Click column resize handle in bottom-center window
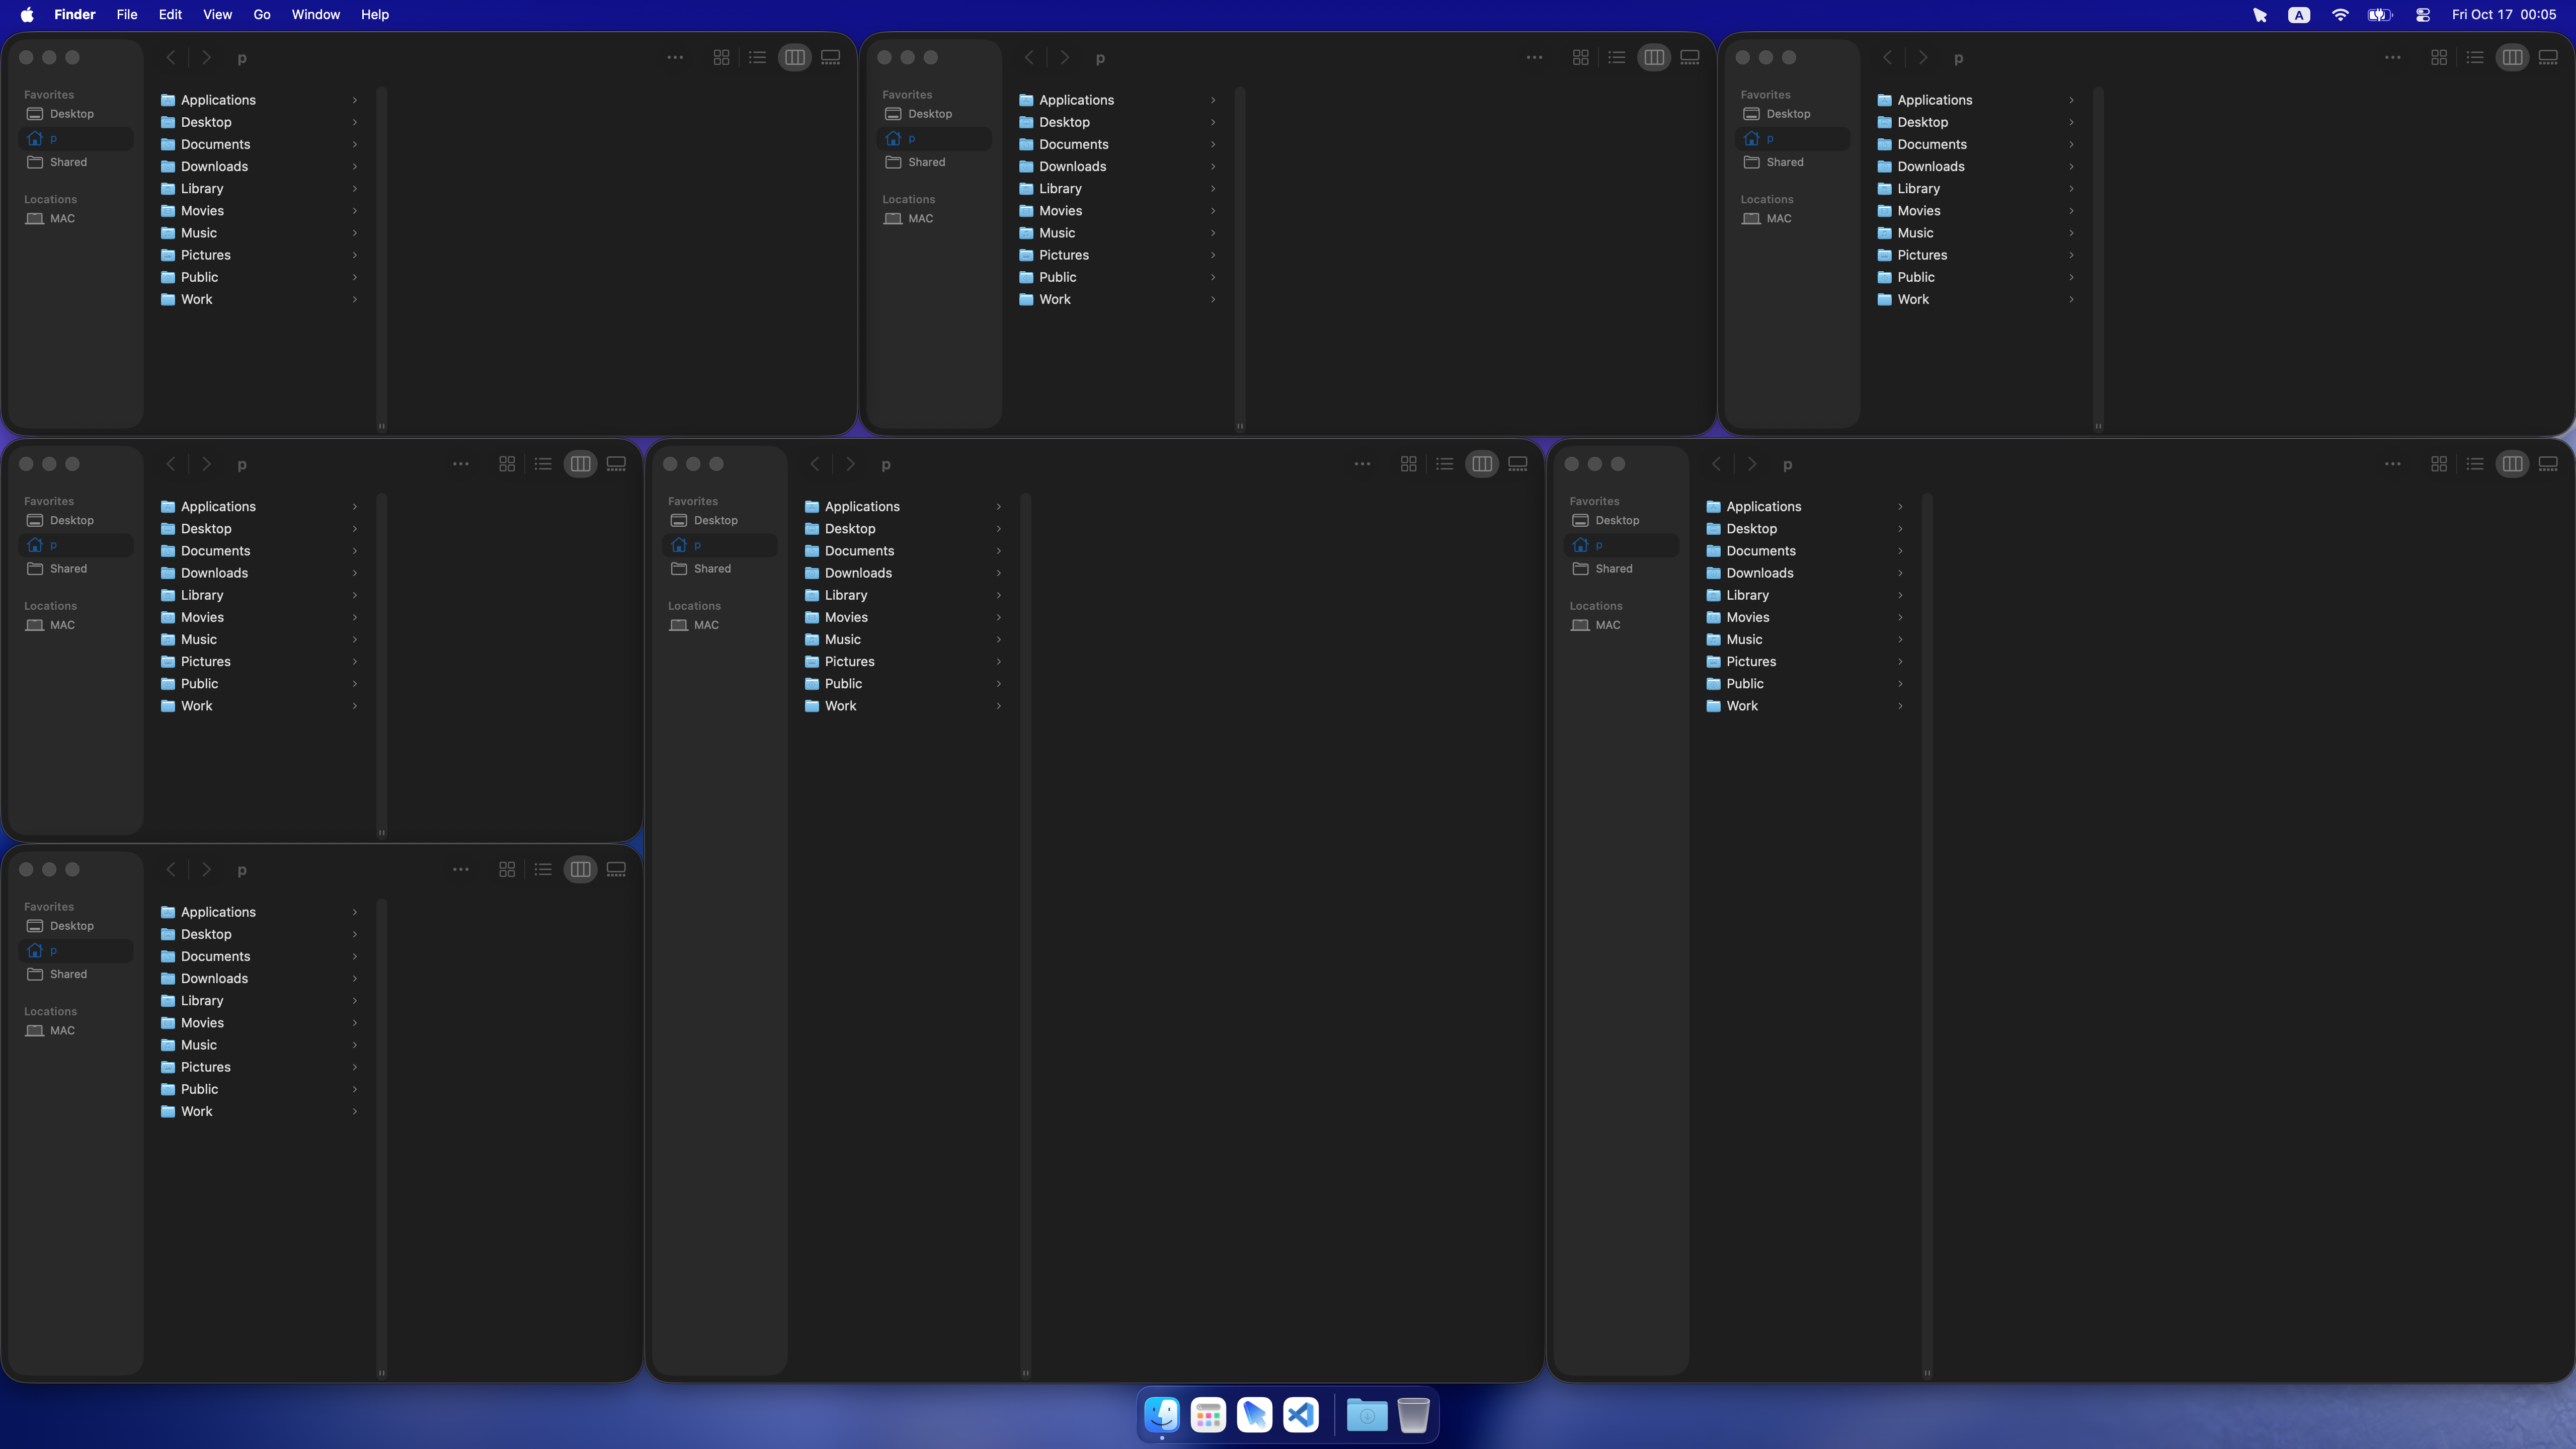Screen dimensions: 2576x1449 [1025, 1373]
